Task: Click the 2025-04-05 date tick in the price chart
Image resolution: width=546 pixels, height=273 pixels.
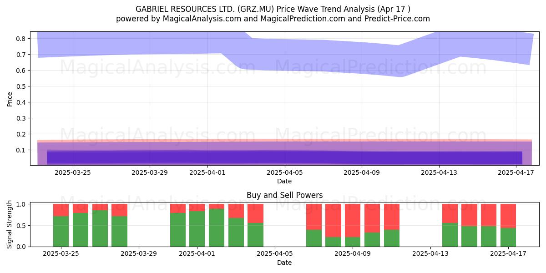Action: coord(285,172)
